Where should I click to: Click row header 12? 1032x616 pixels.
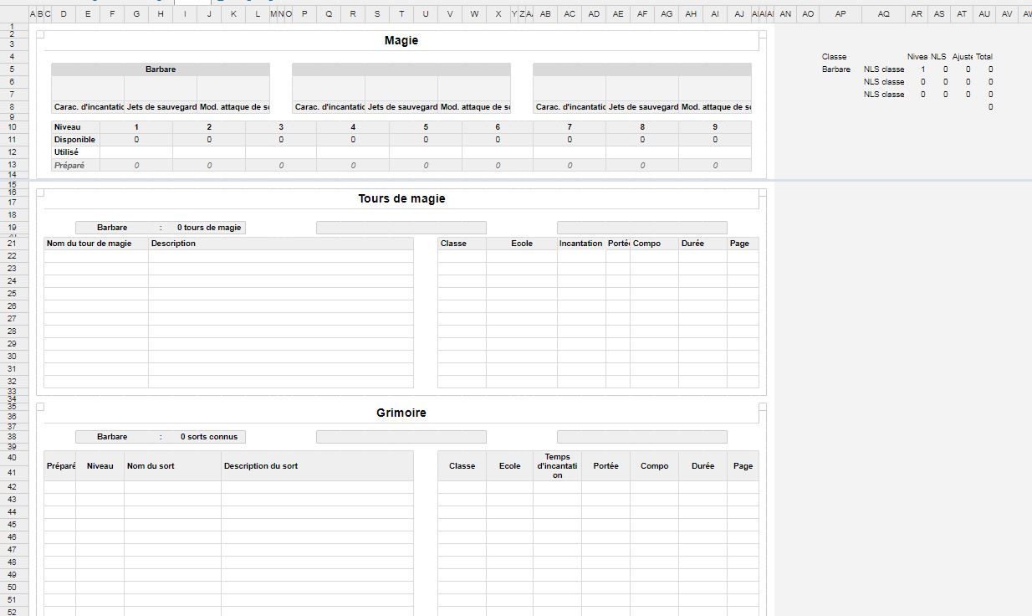(13, 152)
